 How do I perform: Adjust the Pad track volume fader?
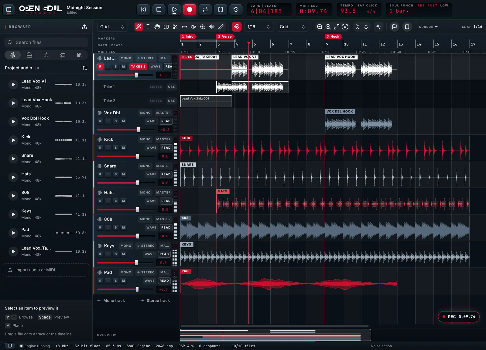pyautogui.click(x=137, y=289)
